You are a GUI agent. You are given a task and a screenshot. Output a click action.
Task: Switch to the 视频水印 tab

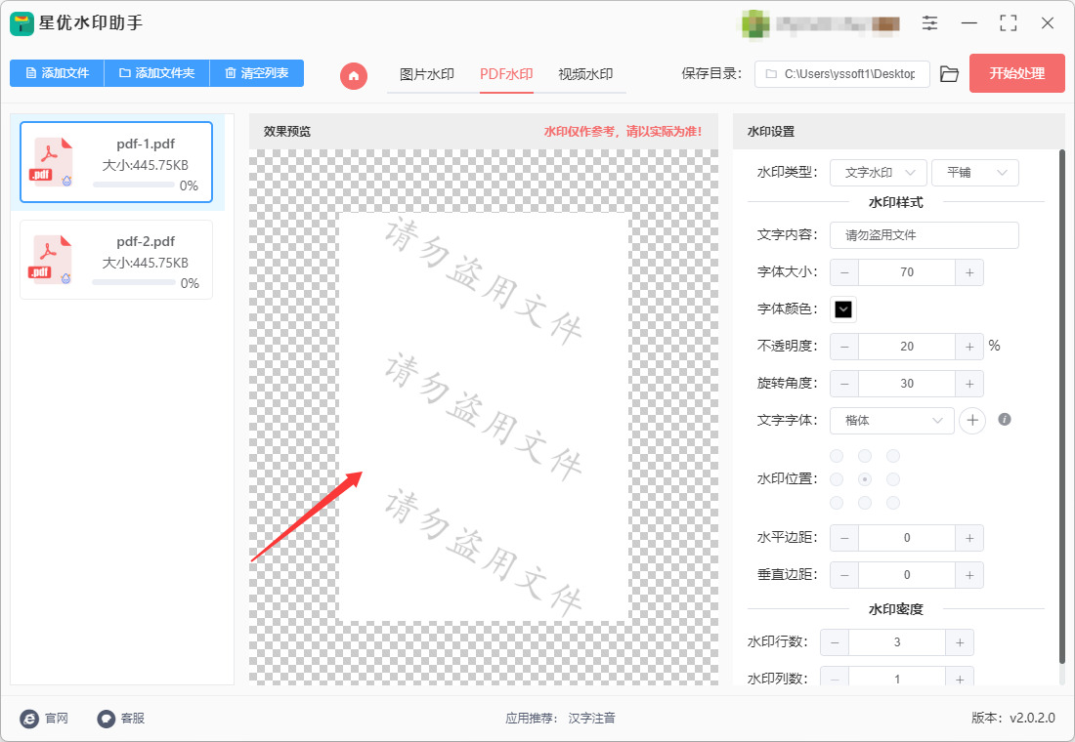[585, 74]
